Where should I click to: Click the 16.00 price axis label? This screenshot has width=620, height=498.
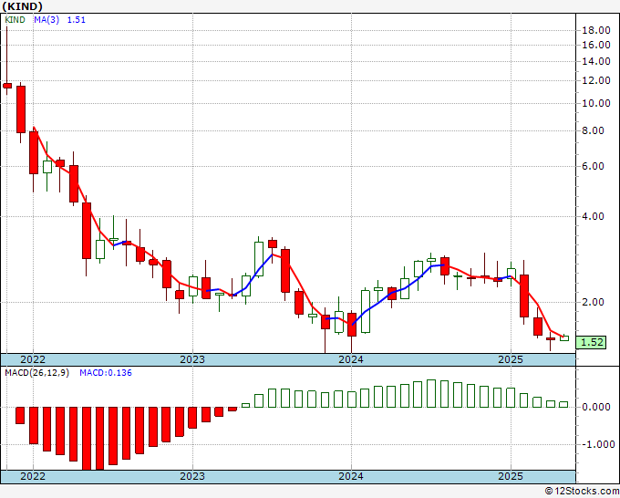click(596, 45)
